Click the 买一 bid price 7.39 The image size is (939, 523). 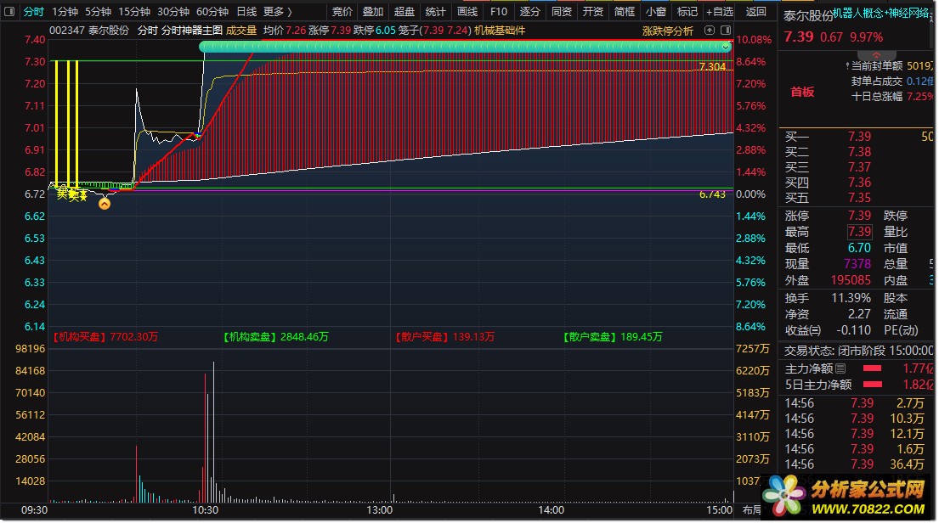(x=859, y=137)
